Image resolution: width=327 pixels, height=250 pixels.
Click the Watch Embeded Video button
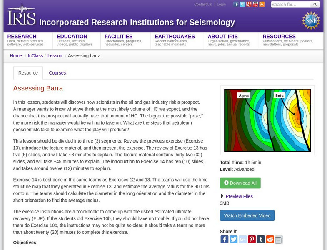(x=247, y=215)
